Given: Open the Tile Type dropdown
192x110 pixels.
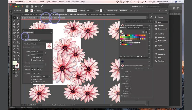Looking at the screenshot, I should point(38,44).
